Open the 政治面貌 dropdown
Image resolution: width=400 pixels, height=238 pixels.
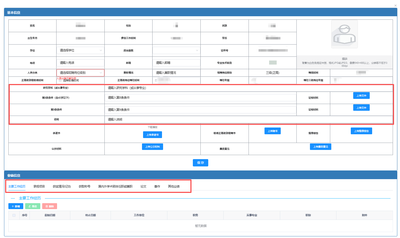coord(176,50)
